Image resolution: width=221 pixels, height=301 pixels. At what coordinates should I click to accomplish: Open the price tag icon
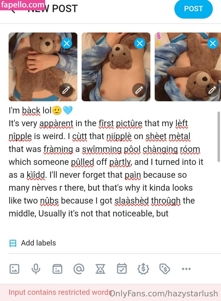point(165,269)
